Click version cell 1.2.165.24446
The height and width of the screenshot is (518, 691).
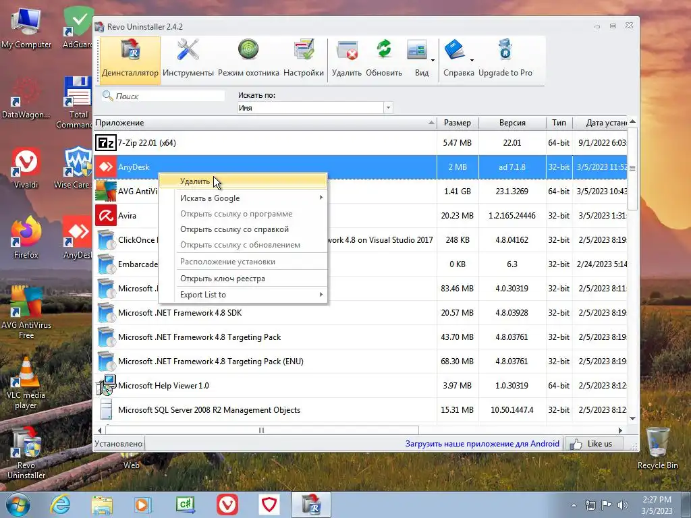512,216
